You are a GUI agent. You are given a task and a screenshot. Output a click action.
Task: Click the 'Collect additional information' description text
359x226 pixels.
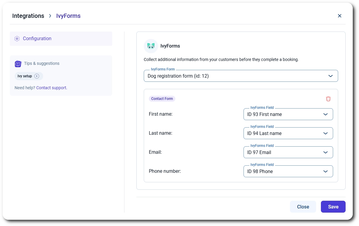pyautogui.click(x=221, y=59)
